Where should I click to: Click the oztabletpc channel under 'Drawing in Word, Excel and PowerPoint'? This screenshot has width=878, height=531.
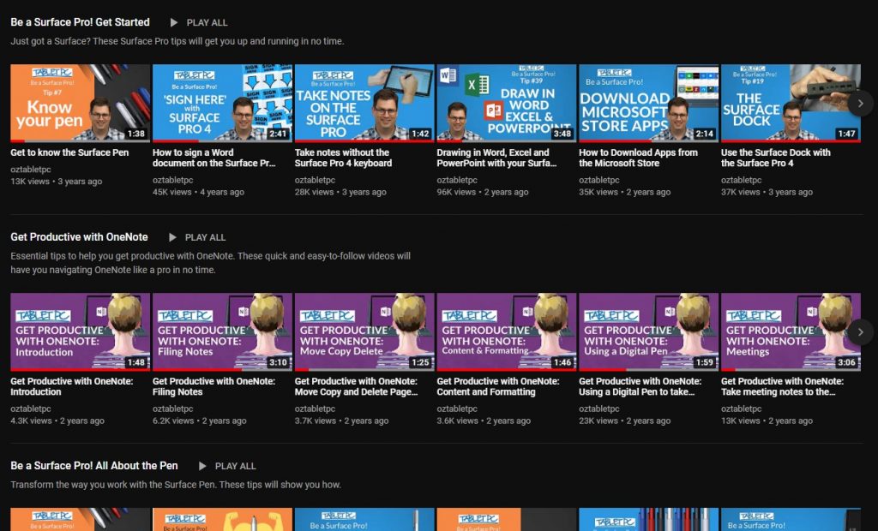click(458, 180)
